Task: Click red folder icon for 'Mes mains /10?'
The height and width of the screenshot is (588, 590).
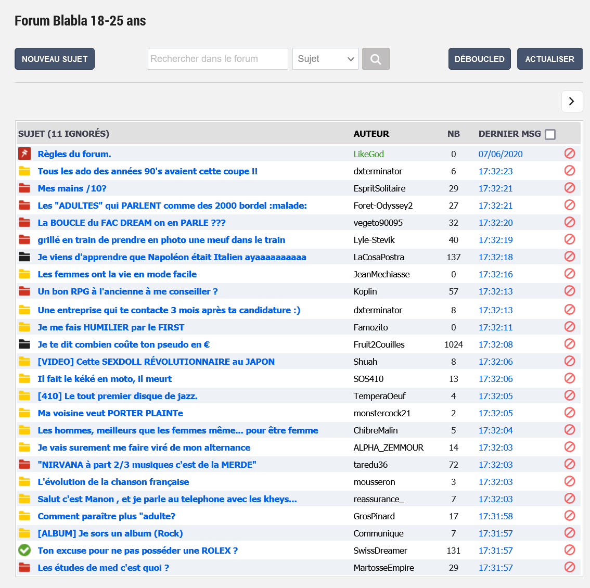Action: click(x=24, y=188)
